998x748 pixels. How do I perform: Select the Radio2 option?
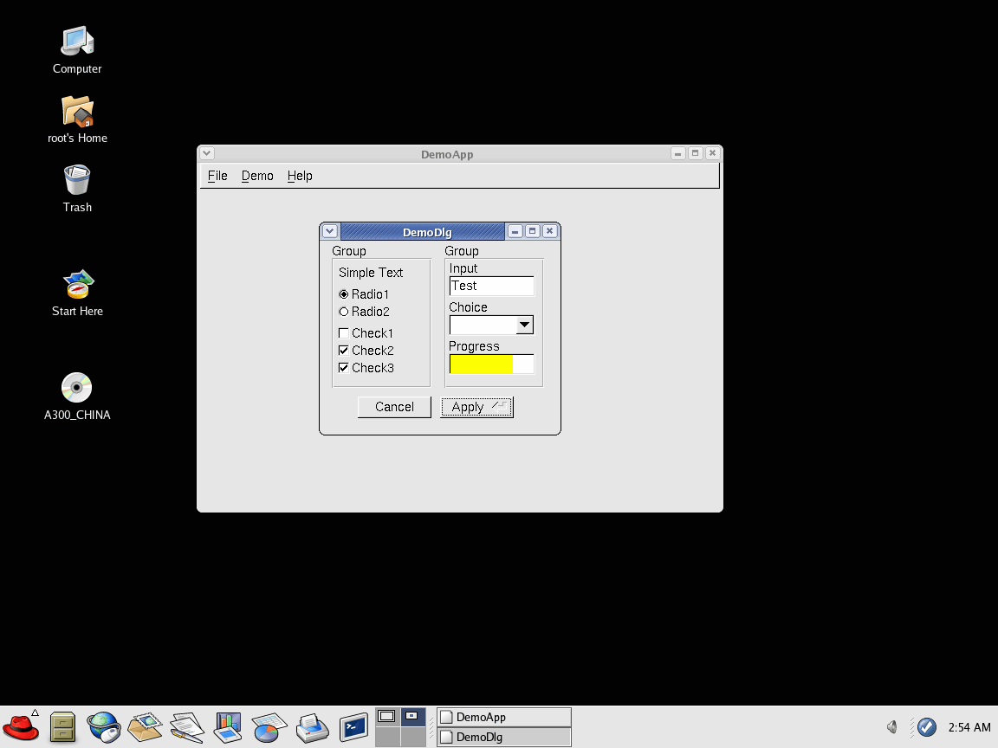344,312
